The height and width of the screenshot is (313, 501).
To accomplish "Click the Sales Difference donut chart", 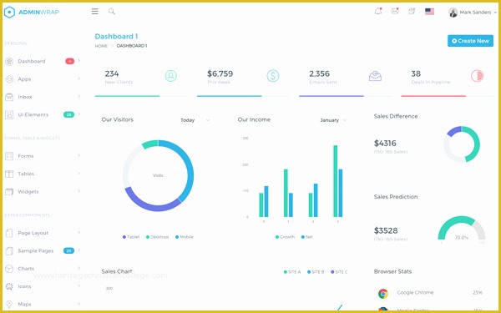I will pyautogui.click(x=462, y=144).
